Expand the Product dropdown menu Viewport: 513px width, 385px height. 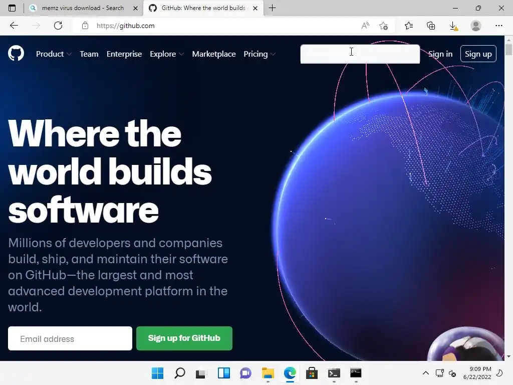pos(54,54)
